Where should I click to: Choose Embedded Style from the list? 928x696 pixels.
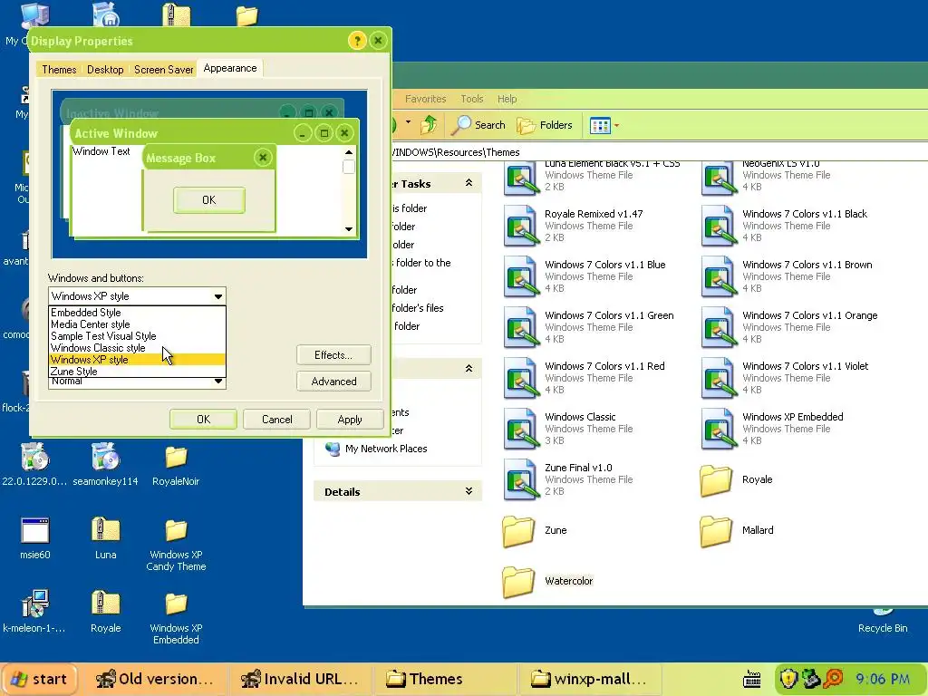pyautogui.click(x=137, y=313)
